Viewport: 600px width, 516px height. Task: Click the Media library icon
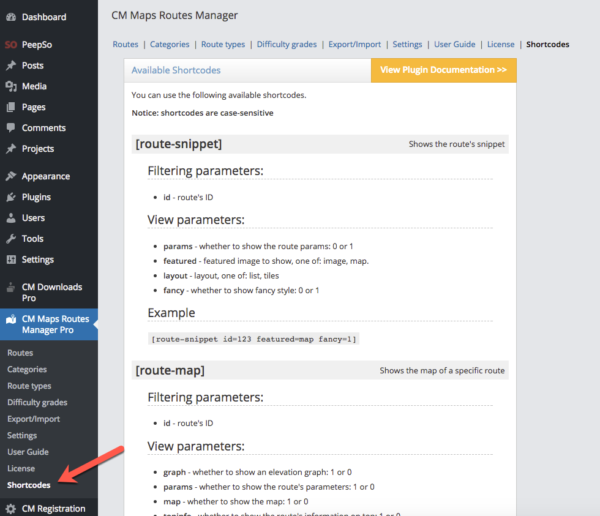pyautogui.click(x=11, y=86)
